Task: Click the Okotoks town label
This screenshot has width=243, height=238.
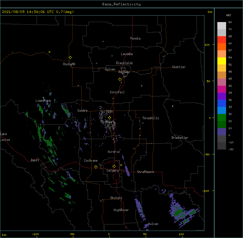Action: (x=116, y=198)
